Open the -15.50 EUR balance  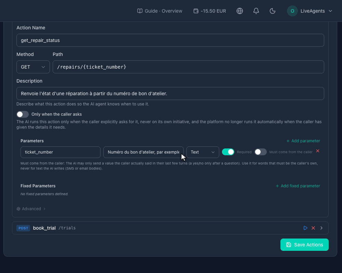coord(210,11)
